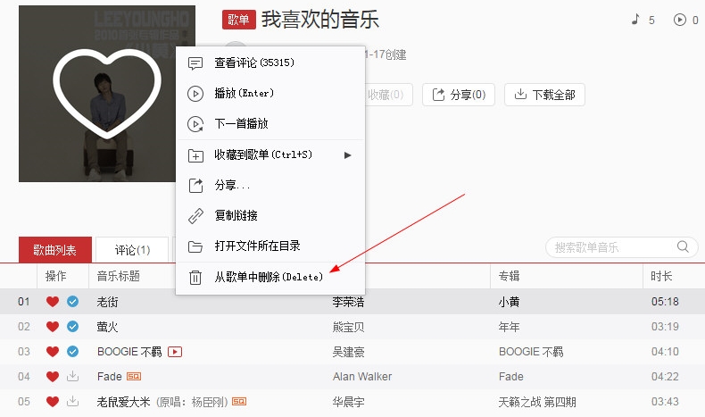Open album 天籁之战 第四期

537,402
